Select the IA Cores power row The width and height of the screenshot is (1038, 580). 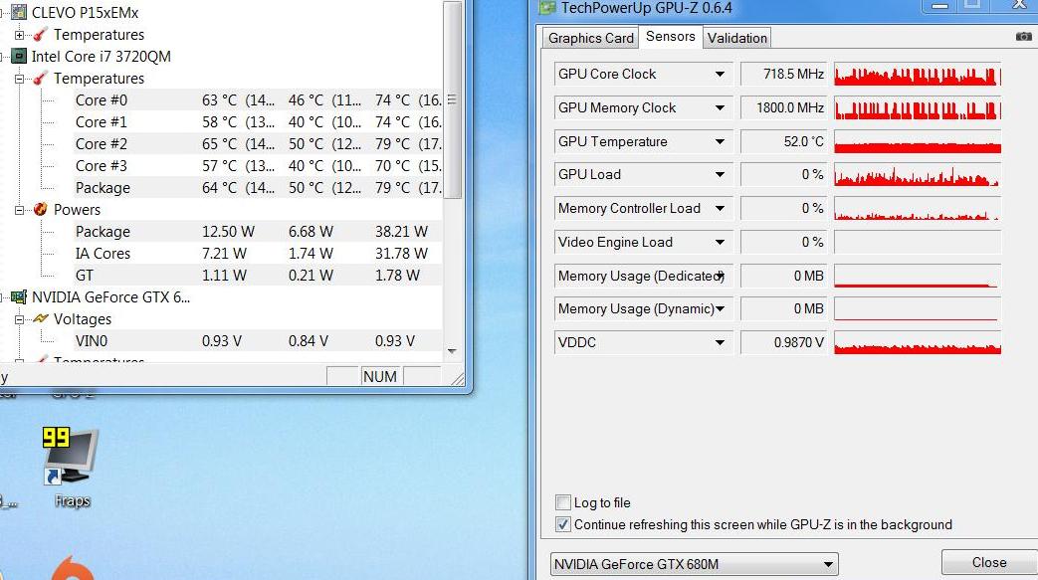tap(257, 253)
